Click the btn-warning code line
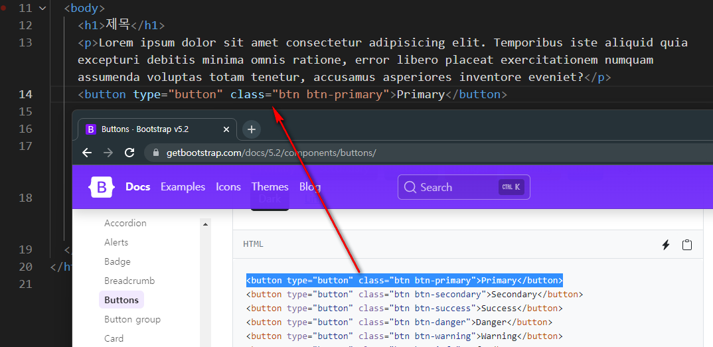 tap(405, 336)
